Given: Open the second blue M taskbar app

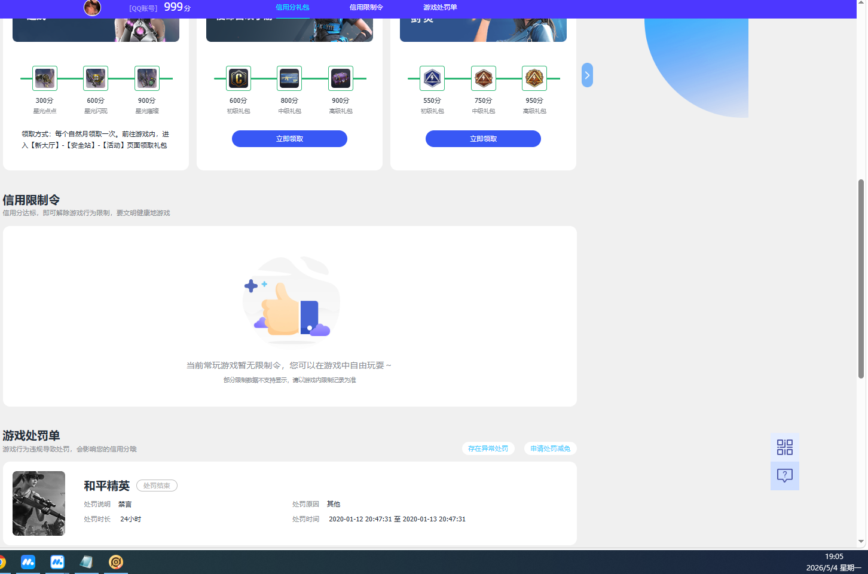Looking at the screenshot, I should (57, 562).
